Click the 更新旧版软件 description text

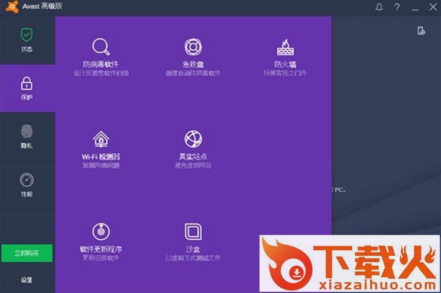tap(100, 258)
